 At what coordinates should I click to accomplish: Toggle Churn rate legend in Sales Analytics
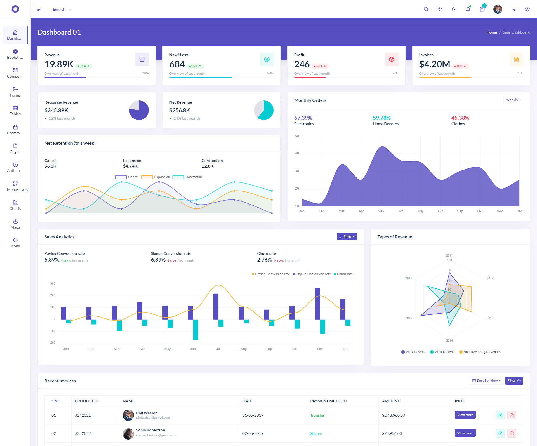[x=343, y=274]
